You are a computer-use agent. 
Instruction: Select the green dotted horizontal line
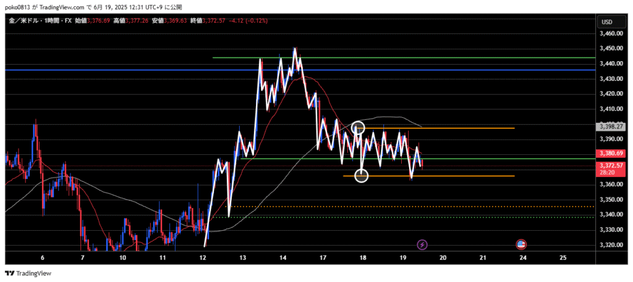[x=402, y=217]
